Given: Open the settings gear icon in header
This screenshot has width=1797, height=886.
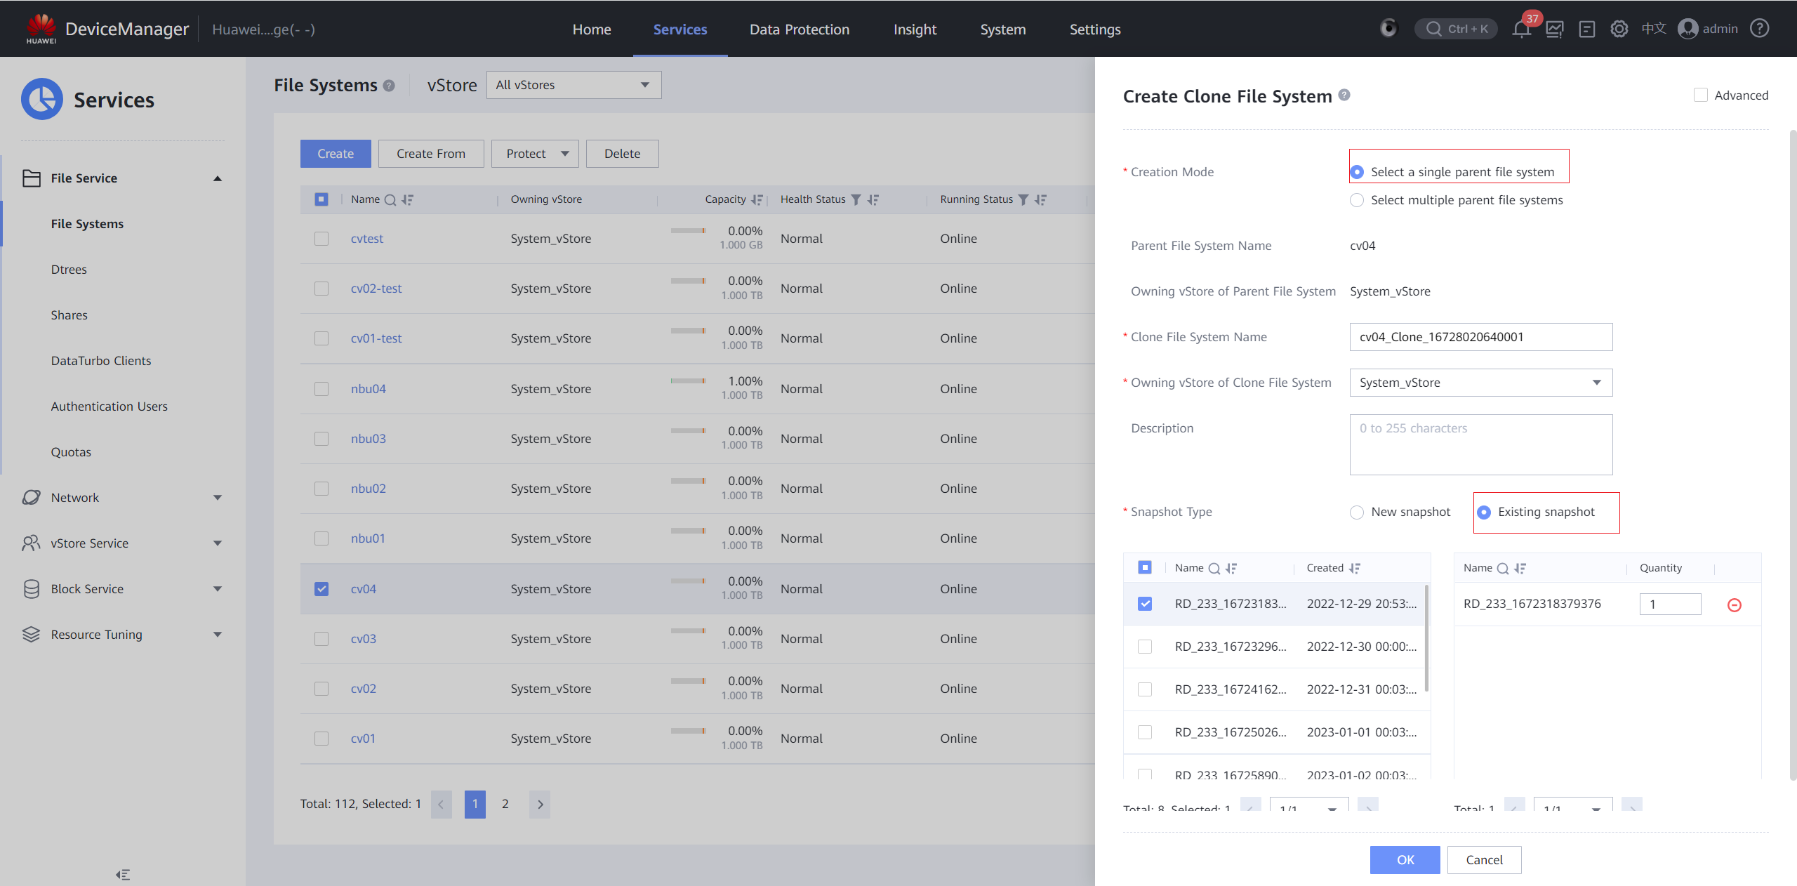Looking at the screenshot, I should (1619, 29).
